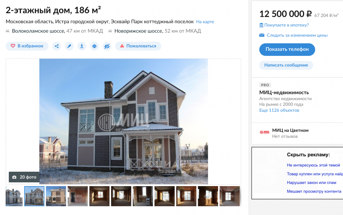Viewport: 343px width, 215px height.
Task: Add listing to favorites with heart button
Action: [27, 46]
